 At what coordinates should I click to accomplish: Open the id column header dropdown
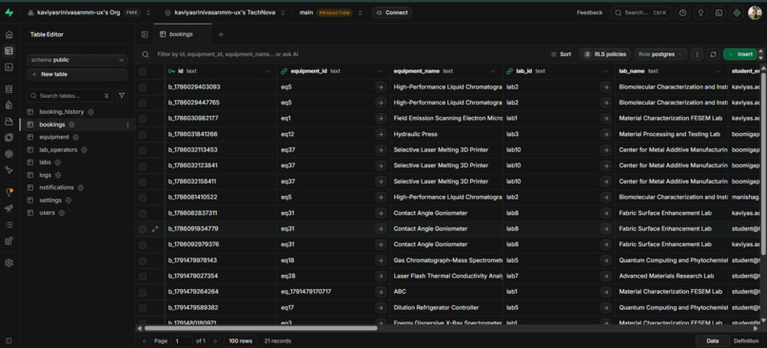click(x=267, y=71)
